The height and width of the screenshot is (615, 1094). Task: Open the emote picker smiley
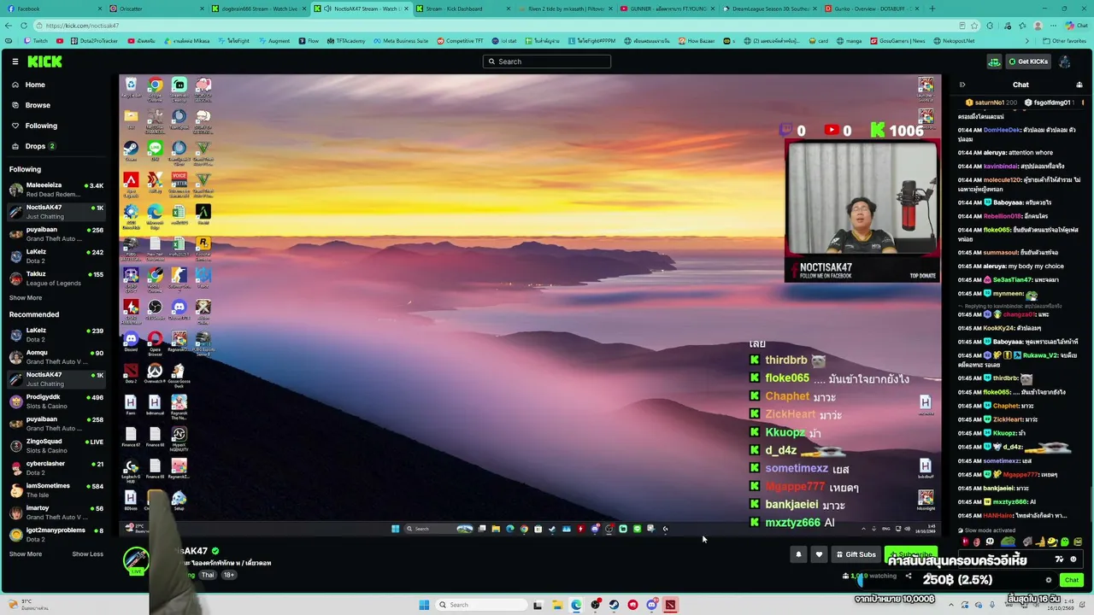1073,559
